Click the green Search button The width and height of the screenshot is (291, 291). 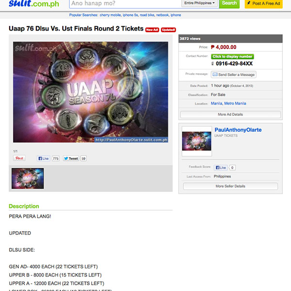229,3
